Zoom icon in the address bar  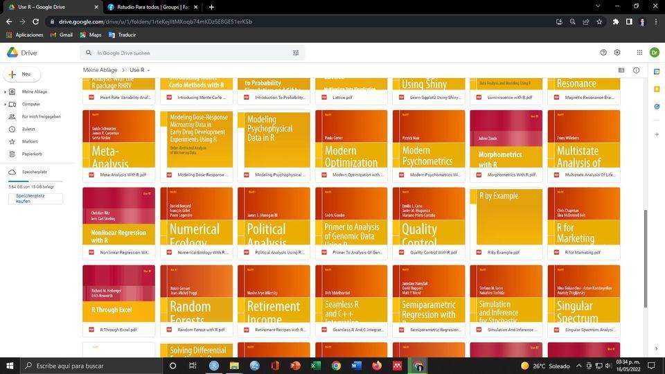pos(573,21)
